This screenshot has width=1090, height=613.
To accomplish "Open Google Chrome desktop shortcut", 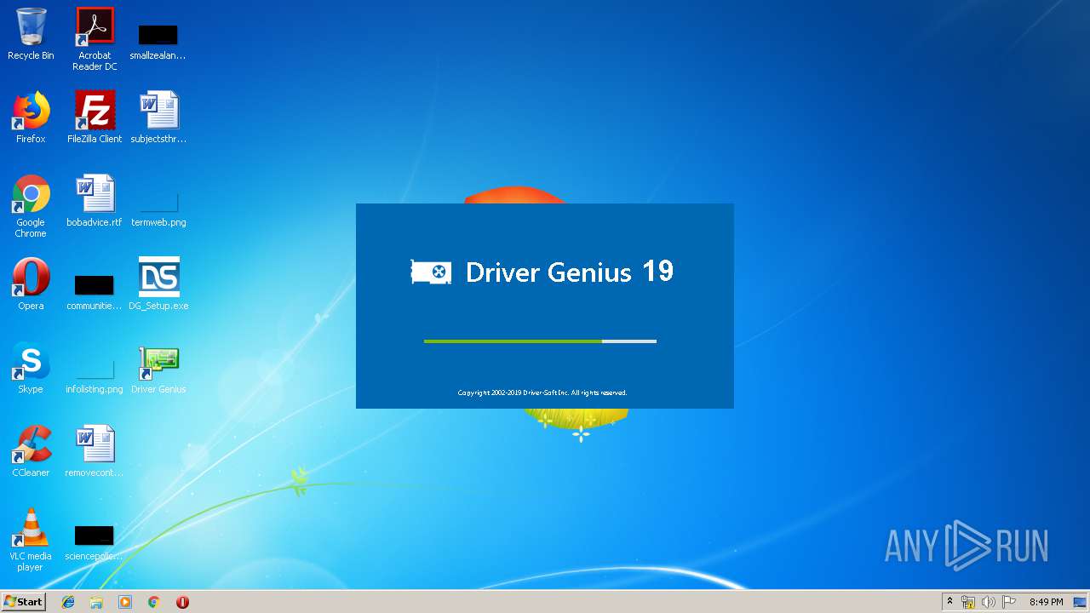I will click(x=31, y=206).
